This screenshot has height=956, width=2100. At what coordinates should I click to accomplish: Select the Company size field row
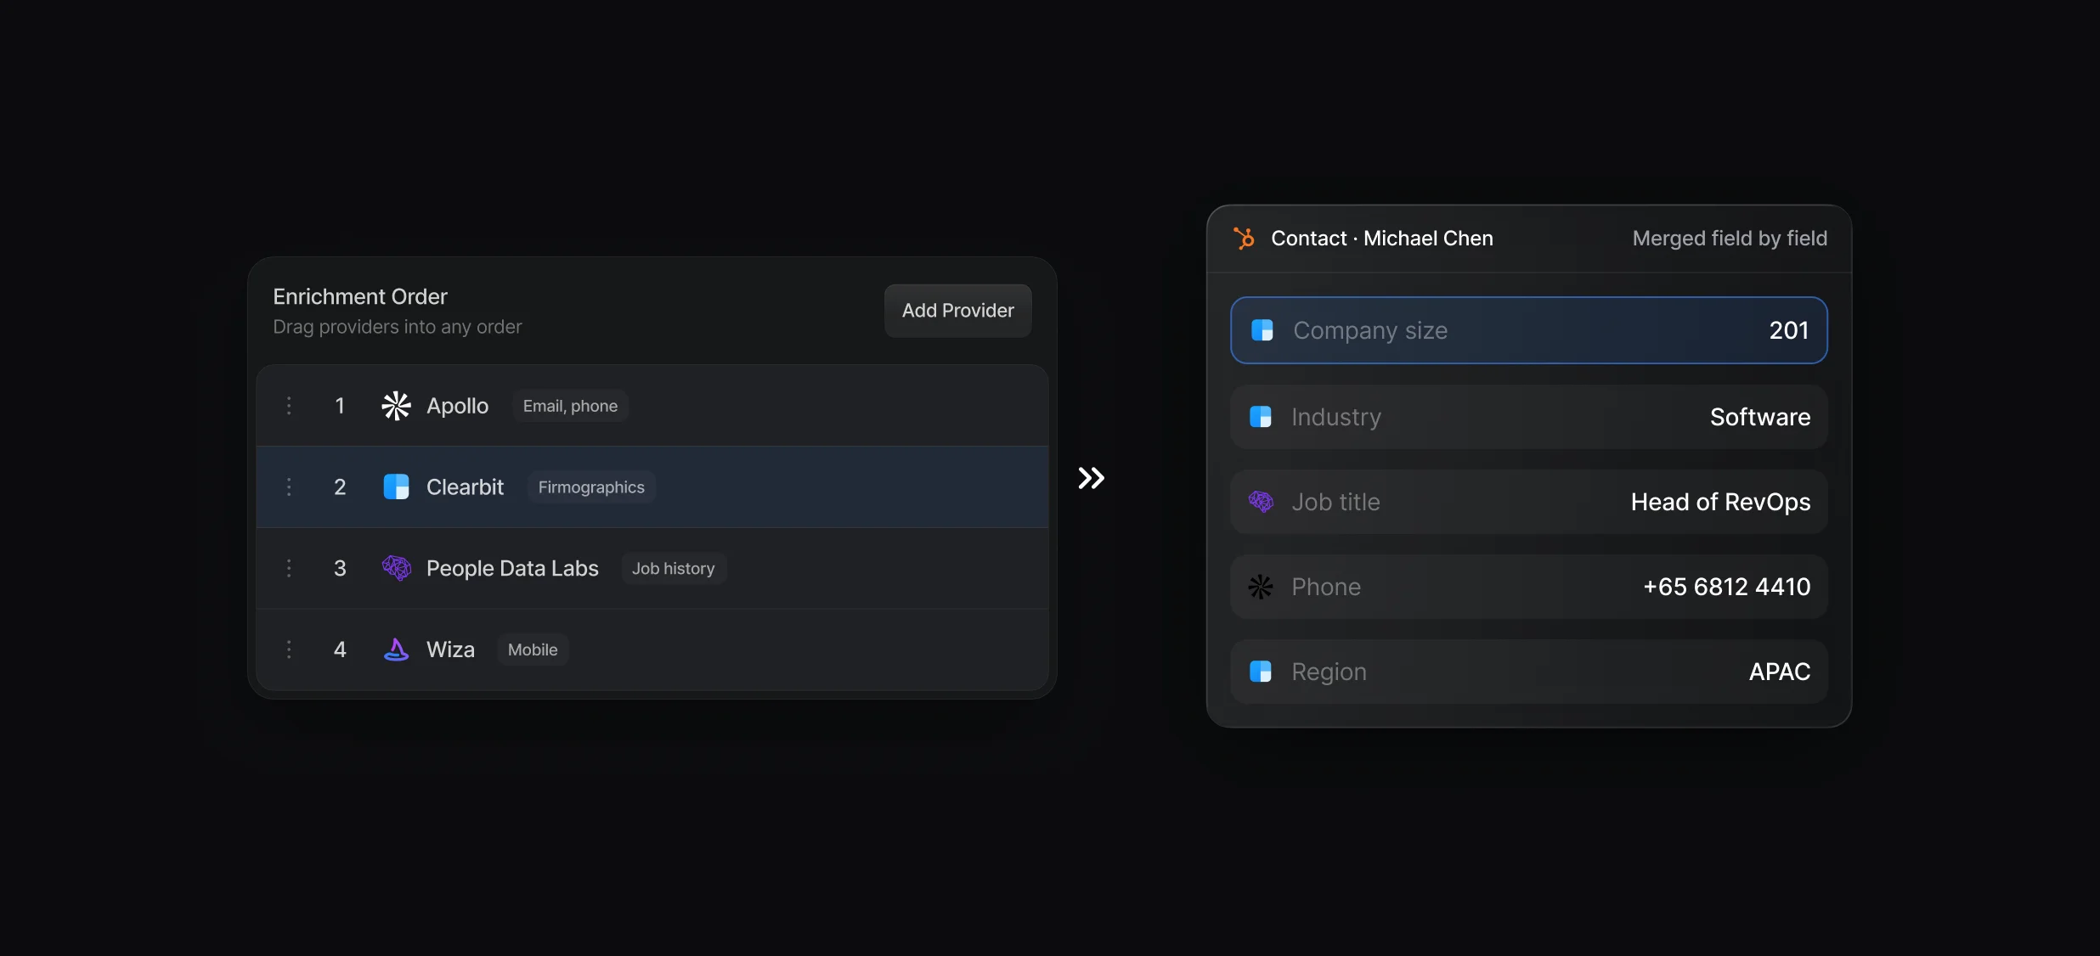pos(1529,330)
